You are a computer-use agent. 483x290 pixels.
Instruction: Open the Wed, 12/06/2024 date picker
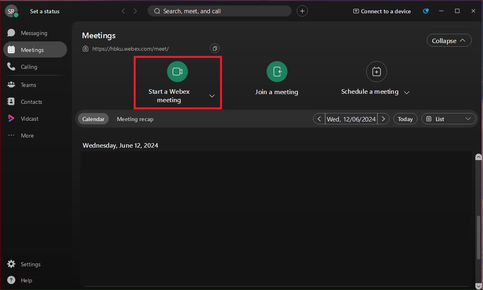point(351,119)
